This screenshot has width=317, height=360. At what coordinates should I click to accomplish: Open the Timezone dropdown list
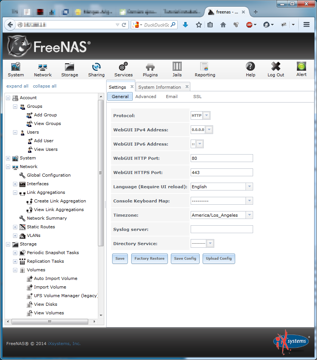click(249, 215)
